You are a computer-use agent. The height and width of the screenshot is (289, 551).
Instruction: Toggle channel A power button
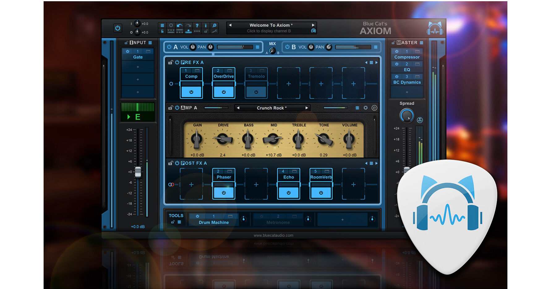(x=169, y=47)
